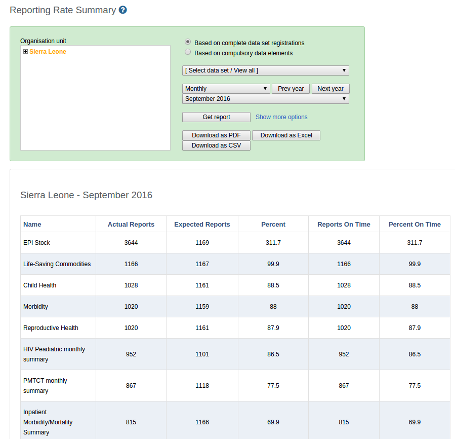The height and width of the screenshot is (439, 455).
Task: Open the September 2016 period dropdown
Action: 265,99
